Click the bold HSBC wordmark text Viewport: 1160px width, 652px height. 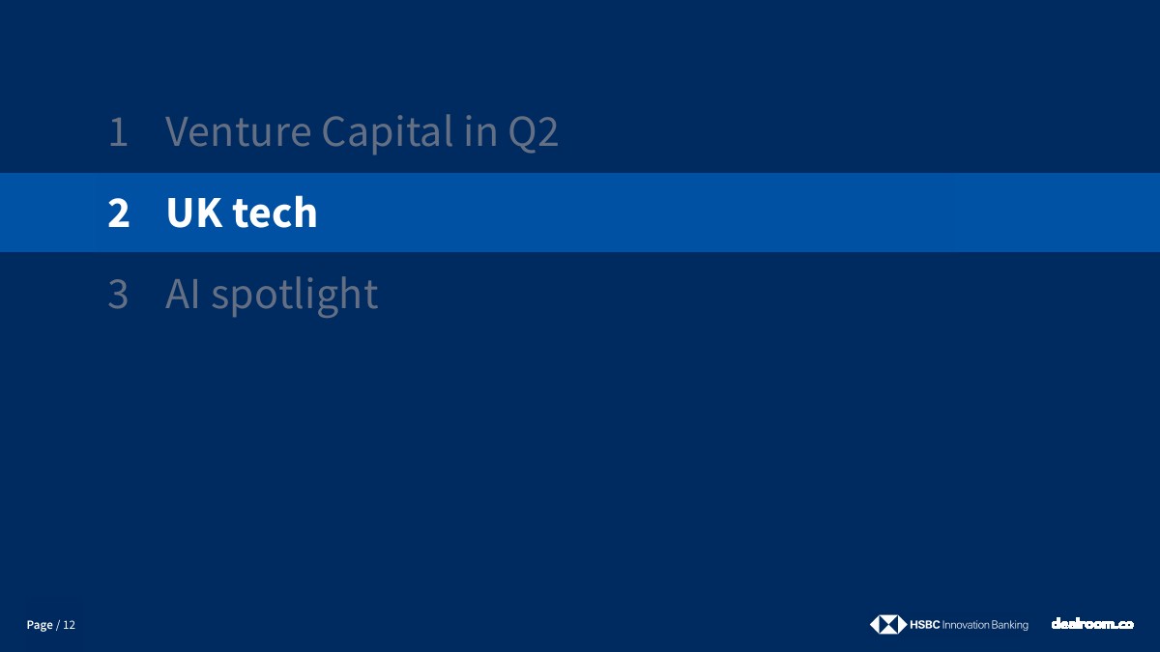[x=925, y=625]
